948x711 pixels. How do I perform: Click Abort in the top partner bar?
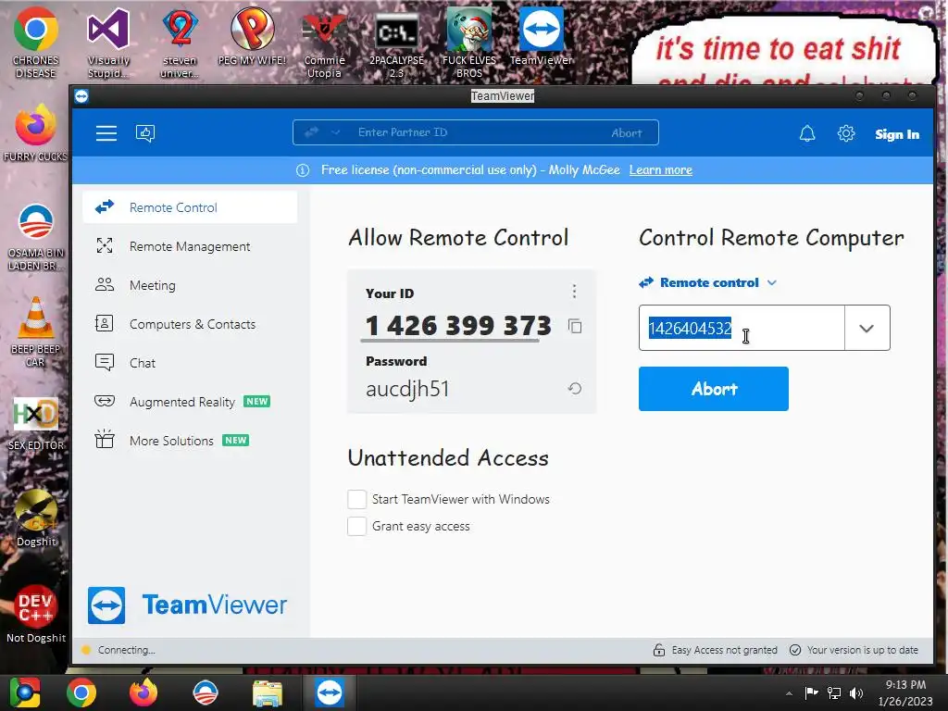coord(627,133)
